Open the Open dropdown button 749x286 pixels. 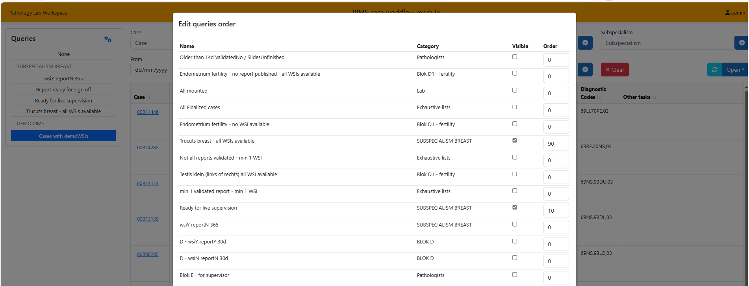(x=735, y=70)
